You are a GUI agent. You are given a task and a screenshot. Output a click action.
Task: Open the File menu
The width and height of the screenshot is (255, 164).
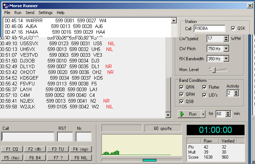(7, 13)
